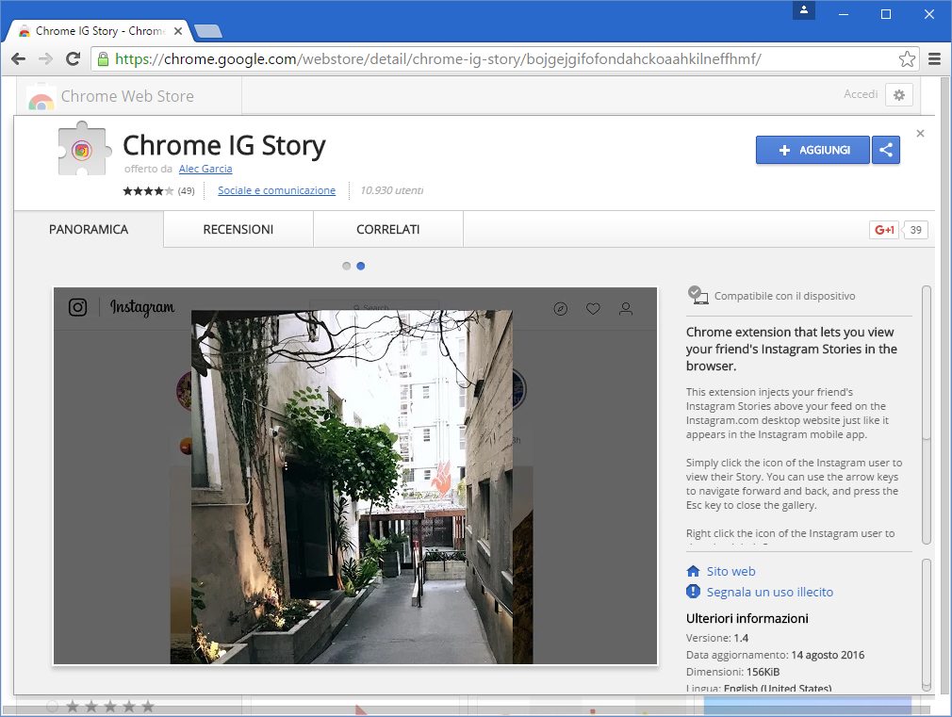Click the address bar URL field
952x717 pixels.
click(x=504, y=59)
